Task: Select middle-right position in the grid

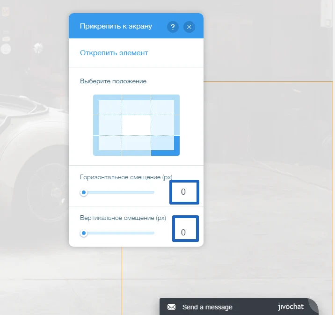Action: pos(165,125)
